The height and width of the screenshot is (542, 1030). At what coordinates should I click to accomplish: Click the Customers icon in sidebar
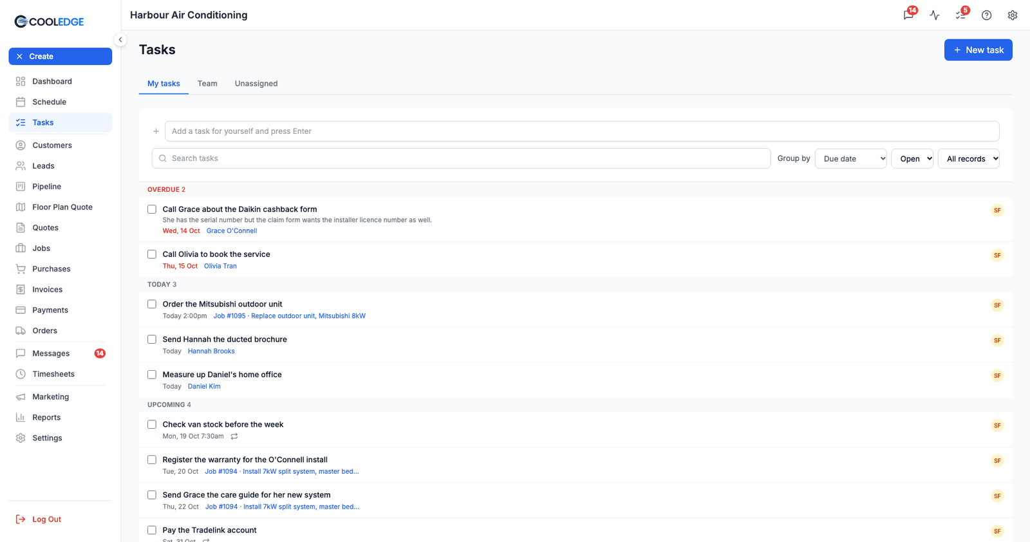21,145
